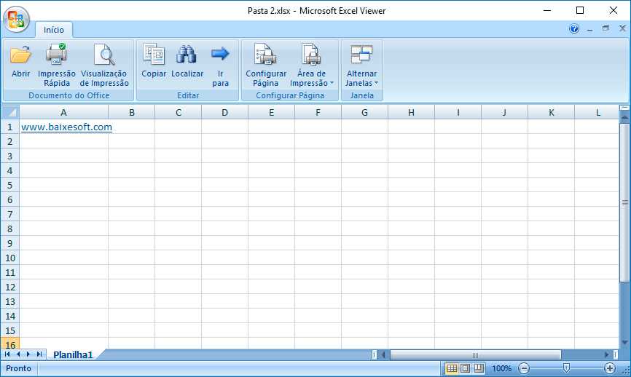Click vertical scrollbar up arrow
631x377 pixels.
[x=624, y=116]
